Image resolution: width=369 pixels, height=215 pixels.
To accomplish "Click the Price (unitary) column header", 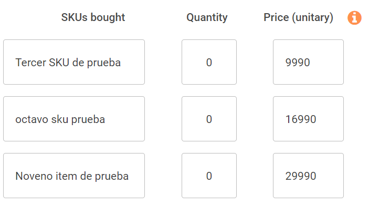I will click(298, 17).
